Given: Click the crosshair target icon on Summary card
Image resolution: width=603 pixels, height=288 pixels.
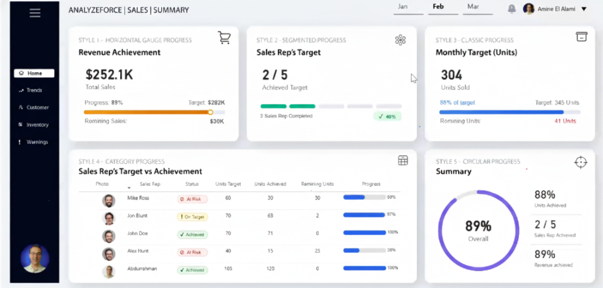Looking at the screenshot, I should point(581,162).
